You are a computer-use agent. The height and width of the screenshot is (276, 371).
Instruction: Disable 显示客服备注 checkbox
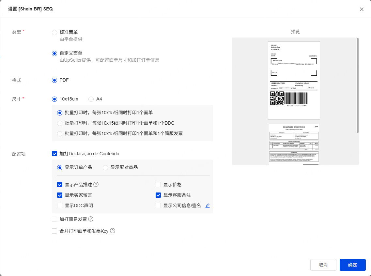point(158,195)
